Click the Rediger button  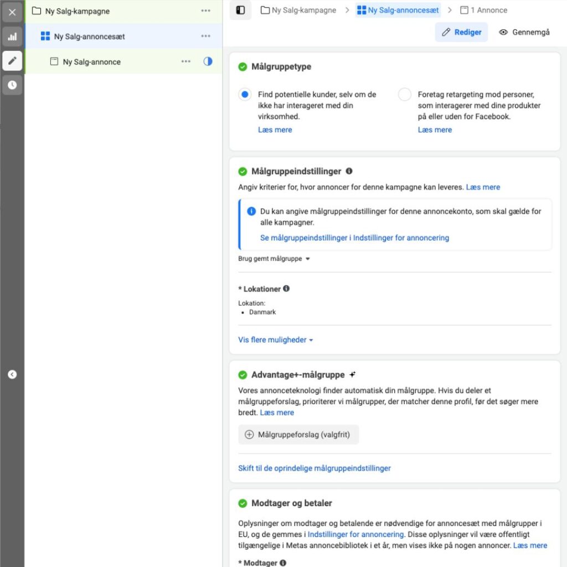pyautogui.click(x=461, y=32)
